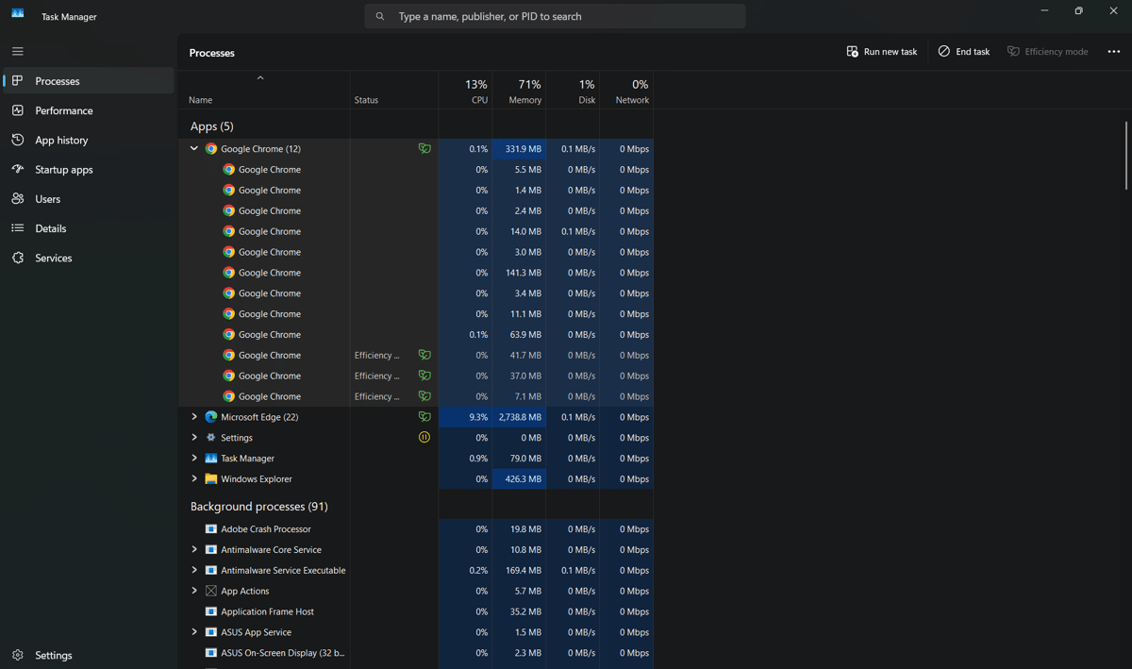Go to Startup apps section
The image size is (1132, 669).
63,170
